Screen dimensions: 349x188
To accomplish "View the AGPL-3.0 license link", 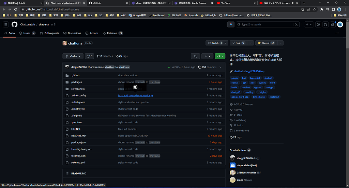I will [x=243, y=105].
